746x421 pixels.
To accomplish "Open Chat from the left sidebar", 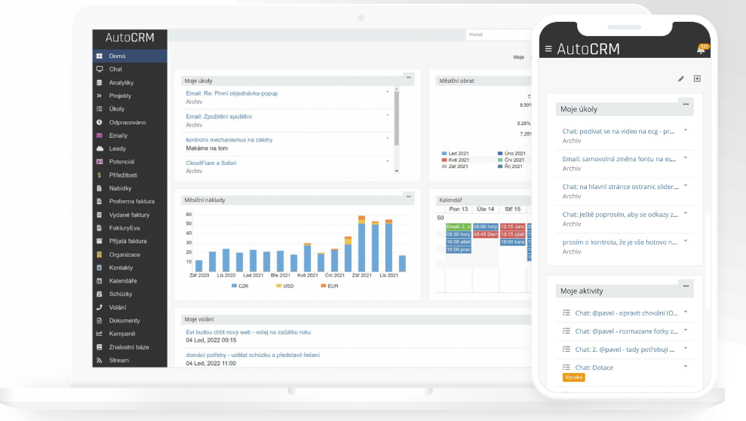I will click(x=115, y=69).
